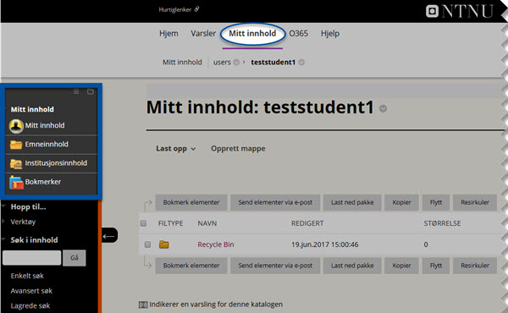Collapse the Hopp til section
508x313 pixels.
pyautogui.click(x=4, y=206)
